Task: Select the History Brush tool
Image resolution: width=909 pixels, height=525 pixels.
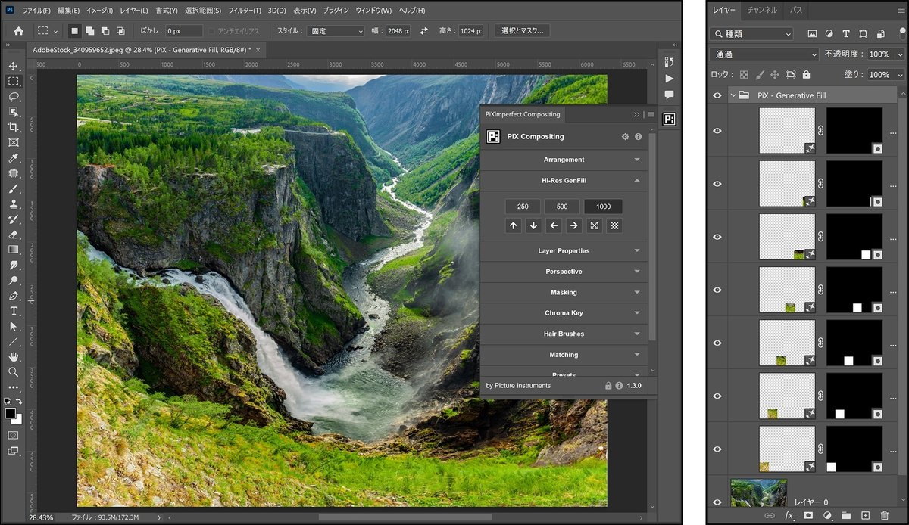Action: point(14,219)
